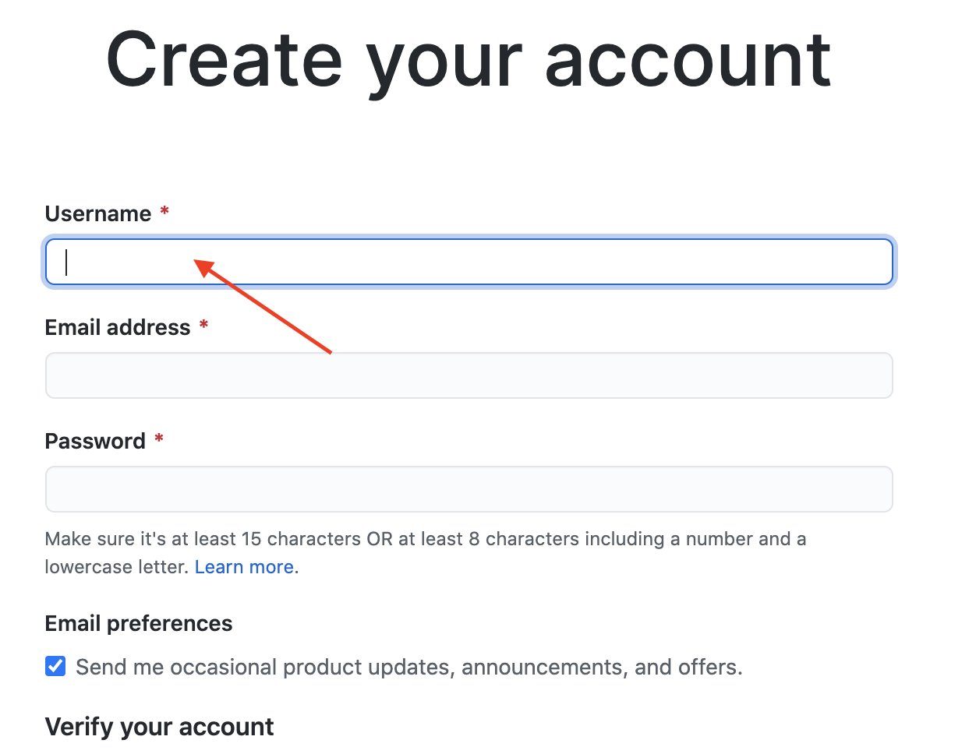Click the Username field label
This screenshot has height=754, width=976.
(x=98, y=213)
